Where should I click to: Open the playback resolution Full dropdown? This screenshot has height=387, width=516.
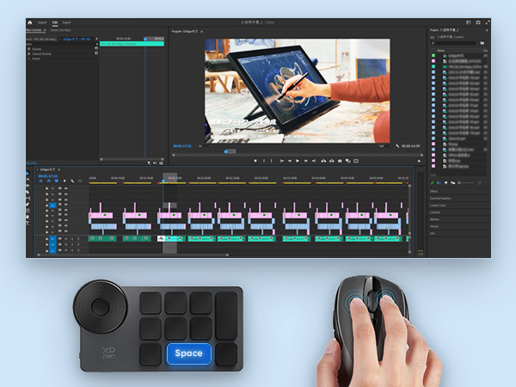pos(381,146)
